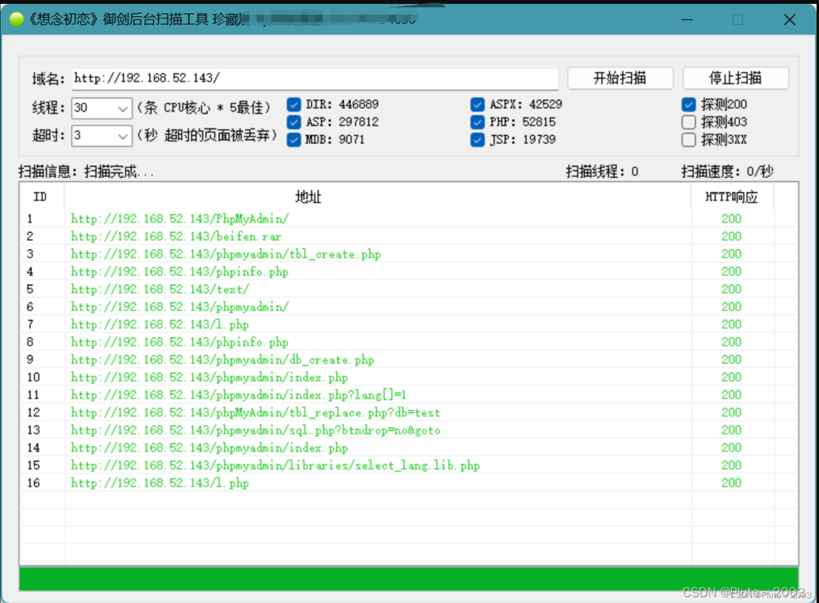This screenshot has height=603, width=819.
Task: Select result row PhpMyAdmin/ URL
Action: [180, 219]
